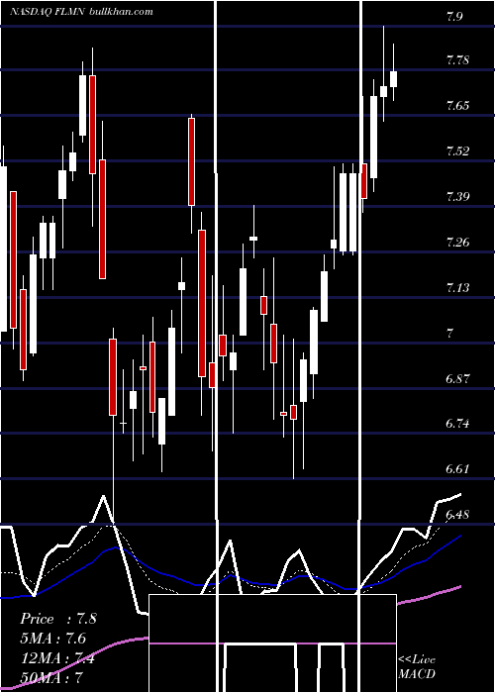This screenshot has height=693, width=495.
Task: Click the 50MA : 7 readout
Action: point(52,677)
